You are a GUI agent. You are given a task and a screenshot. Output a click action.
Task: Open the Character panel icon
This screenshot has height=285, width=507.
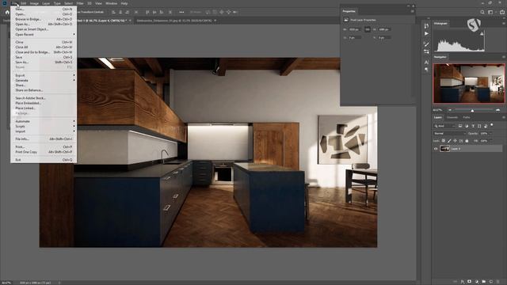point(426,62)
